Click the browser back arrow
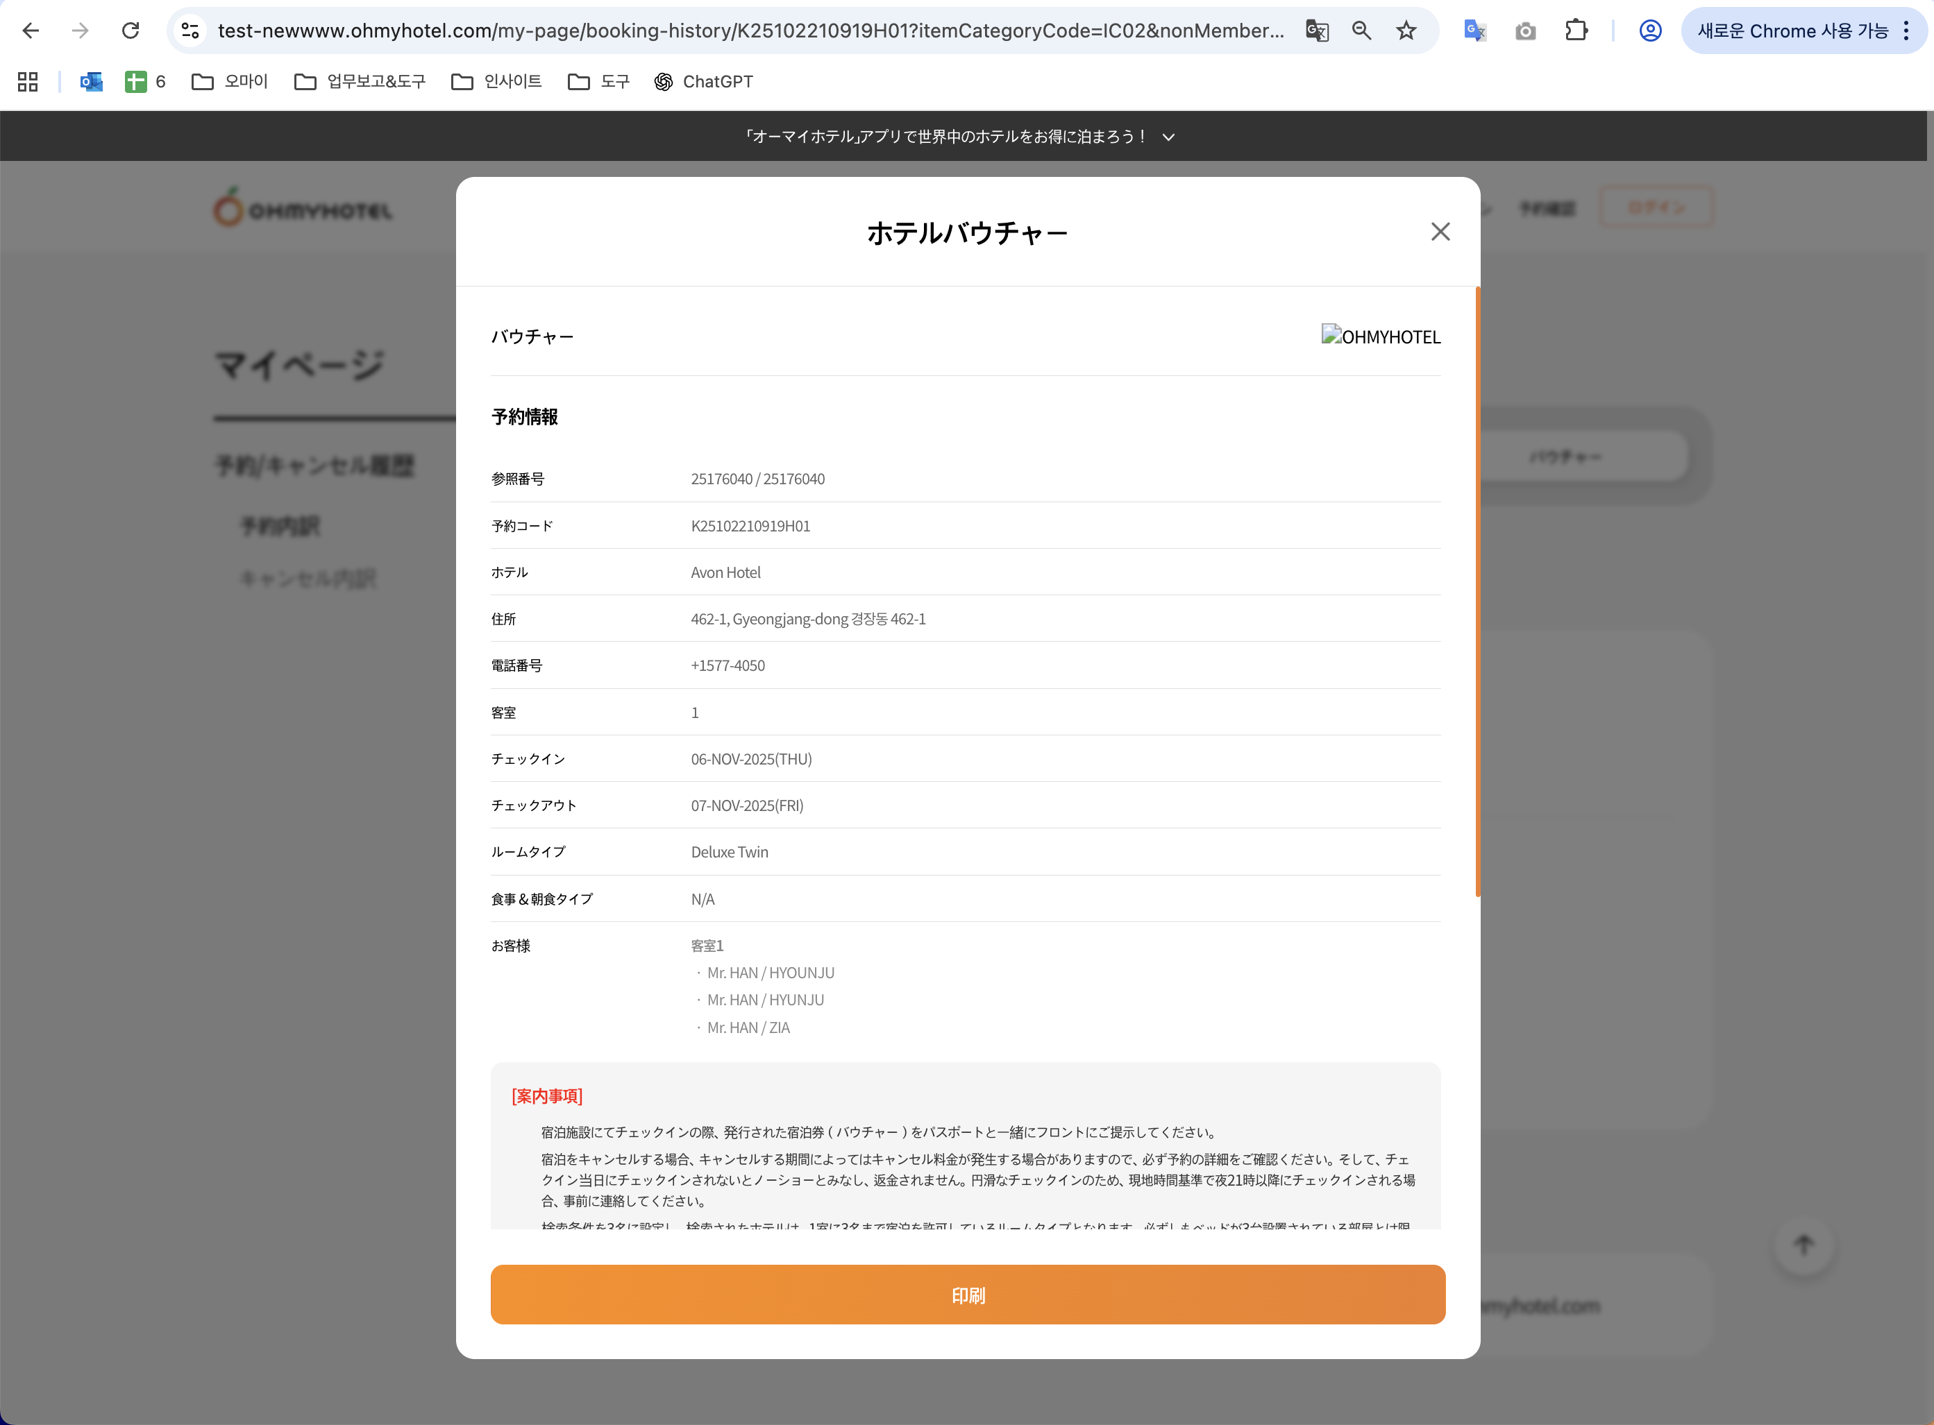Viewport: 1934px width, 1425px height. click(31, 31)
